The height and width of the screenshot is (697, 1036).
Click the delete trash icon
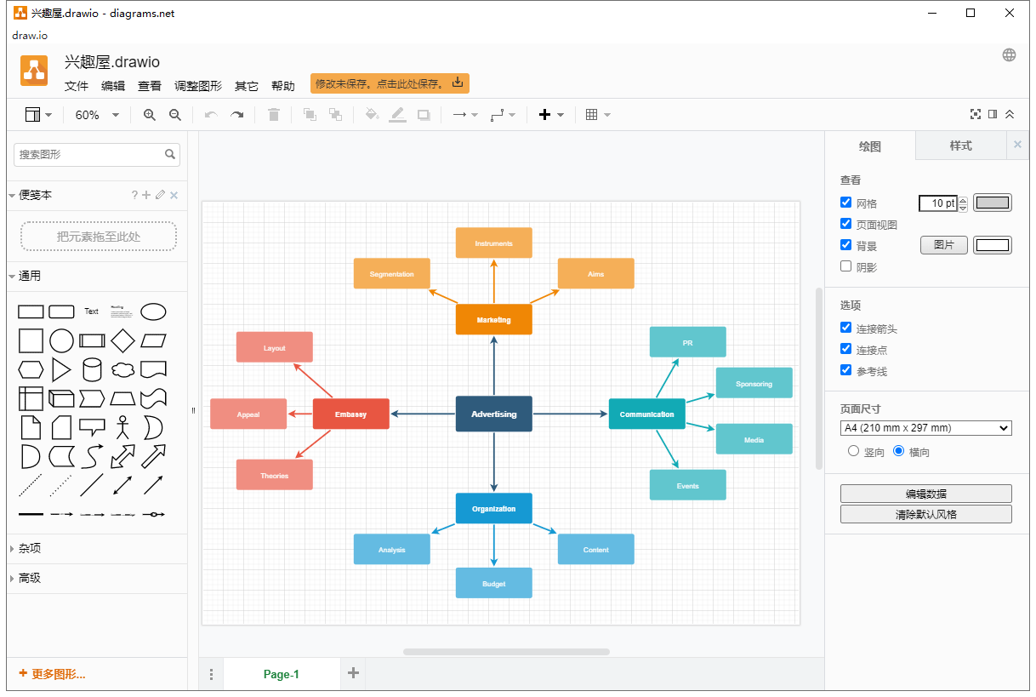tap(274, 115)
